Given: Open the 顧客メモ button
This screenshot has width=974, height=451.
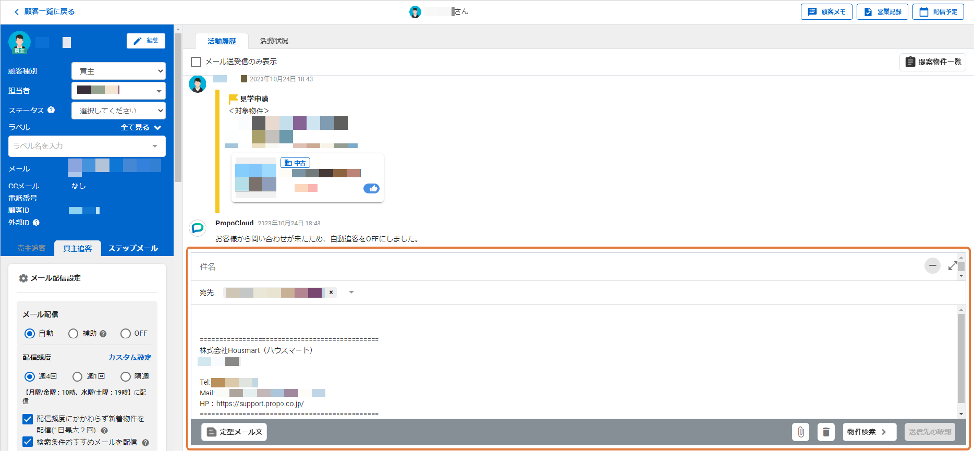Looking at the screenshot, I should point(826,12).
